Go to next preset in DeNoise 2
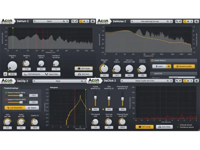Viewport: 200px width, 150px height. [171, 21]
